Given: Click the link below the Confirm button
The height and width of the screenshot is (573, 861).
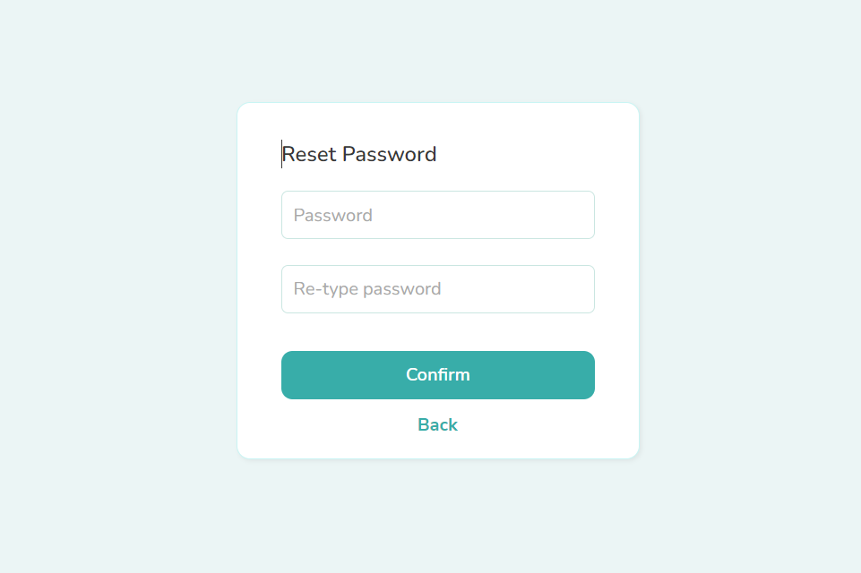Looking at the screenshot, I should click(437, 425).
